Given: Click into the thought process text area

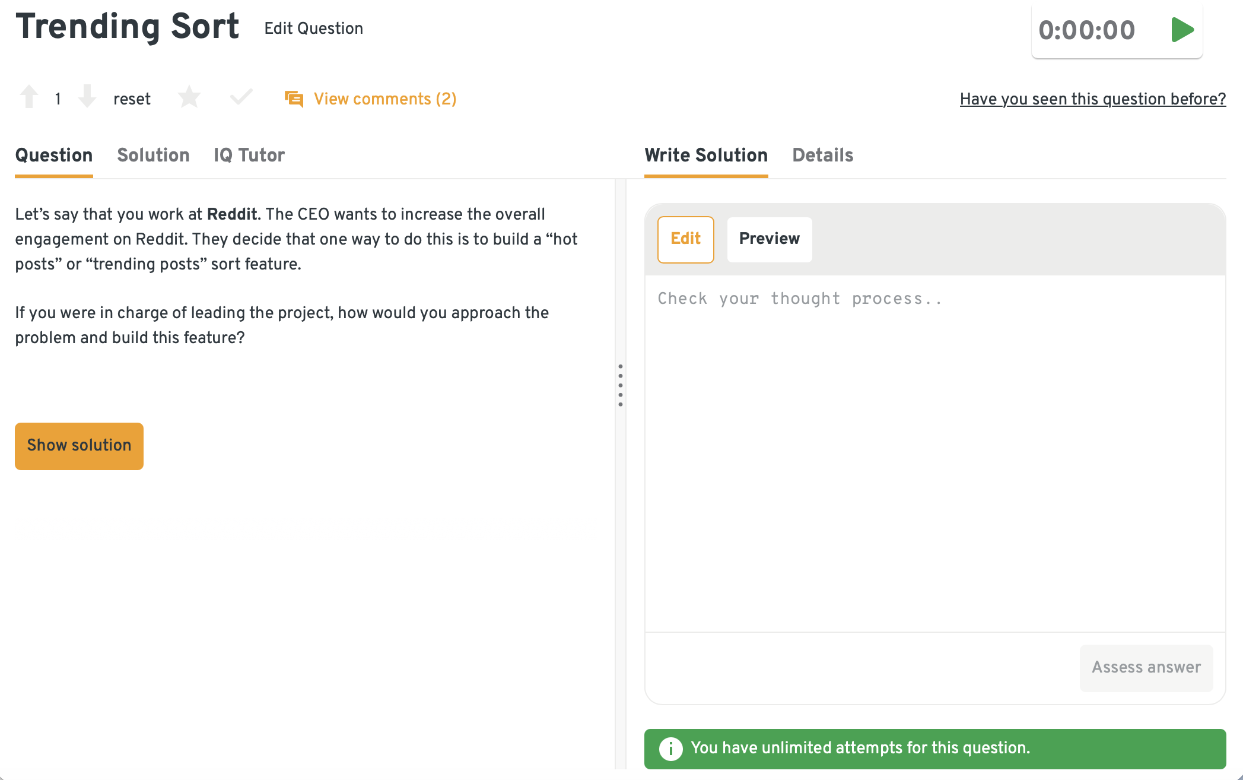Looking at the screenshot, I should coord(934,451).
